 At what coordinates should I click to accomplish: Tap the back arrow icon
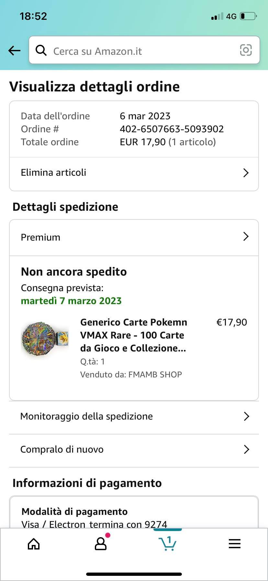tap(14, 50)
